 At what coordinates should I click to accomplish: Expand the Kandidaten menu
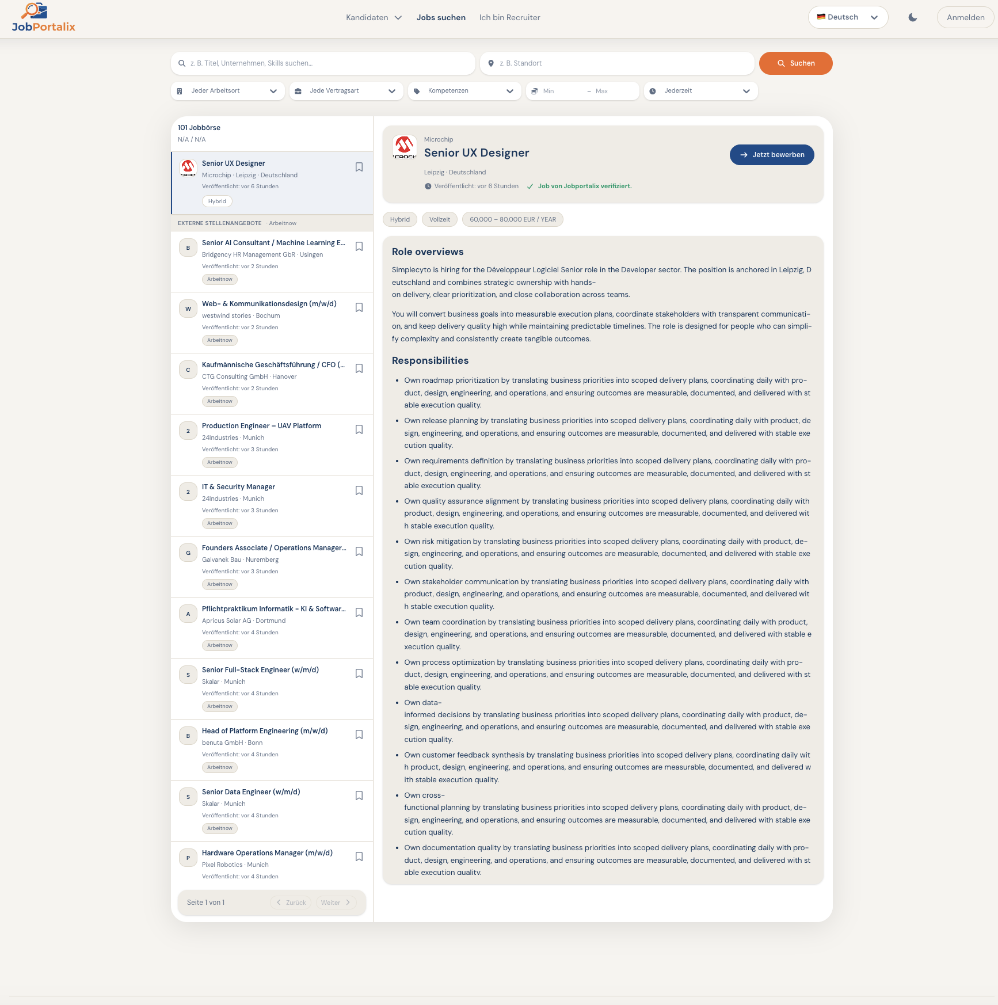[374, 17]
